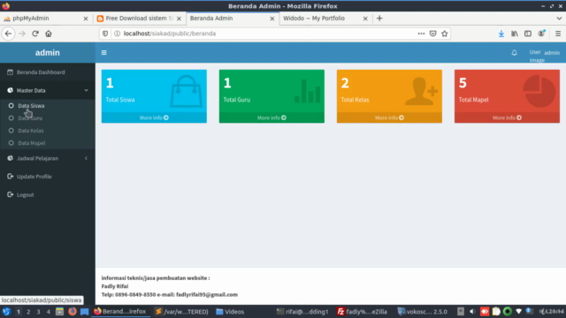Open the downloads panel
The image size is (566, 318).
click(x=501, y=34)
